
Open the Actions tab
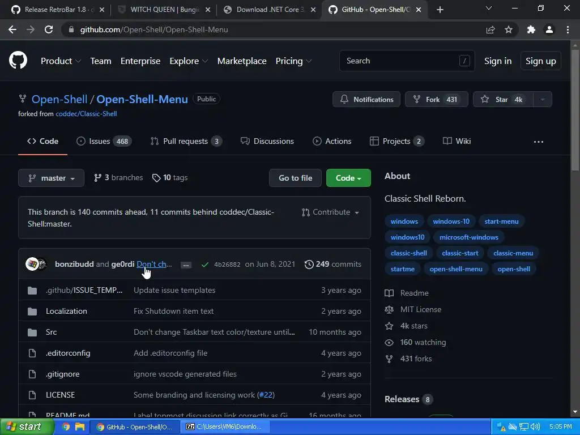[332, 141]
